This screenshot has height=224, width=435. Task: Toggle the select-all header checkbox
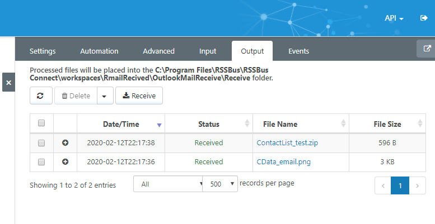41,123
